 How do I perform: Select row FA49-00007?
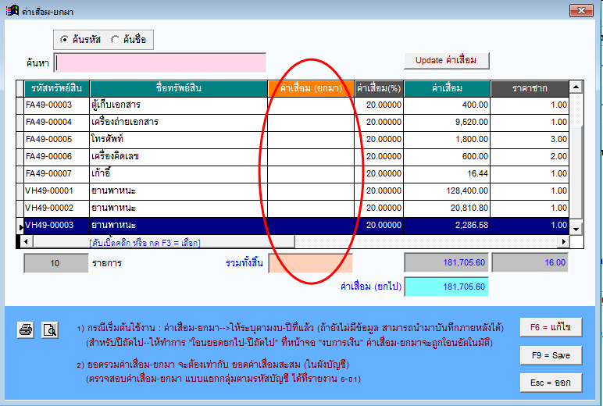[x=297, y=174]
